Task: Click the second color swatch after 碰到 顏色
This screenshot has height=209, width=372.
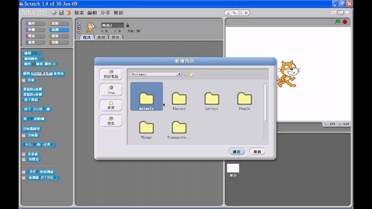Action: click(54, 64)
